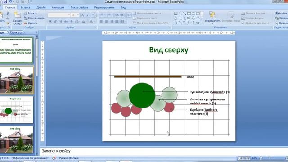Switch to the Дизайн tab
Viewport: 288px width, 162px height.
(x=41, y=7)
